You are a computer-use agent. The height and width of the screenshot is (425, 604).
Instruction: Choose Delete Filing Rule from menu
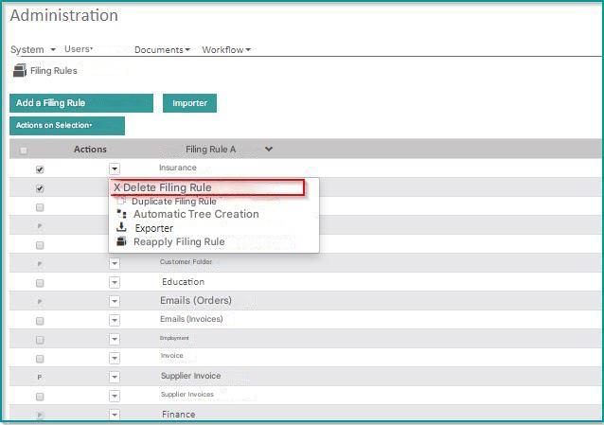(x=207, y=187)
